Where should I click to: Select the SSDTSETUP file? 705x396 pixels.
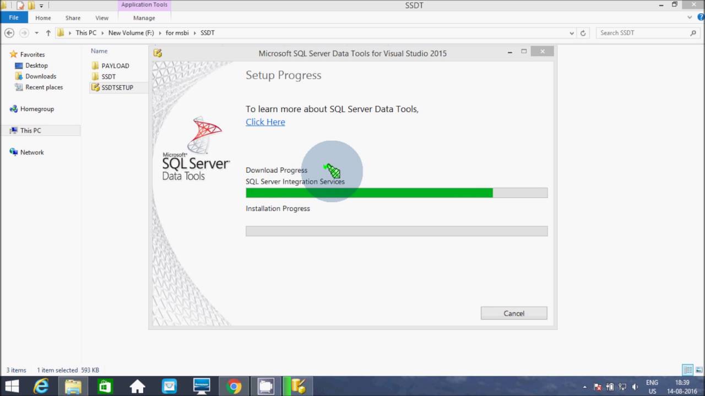point(117,87)
